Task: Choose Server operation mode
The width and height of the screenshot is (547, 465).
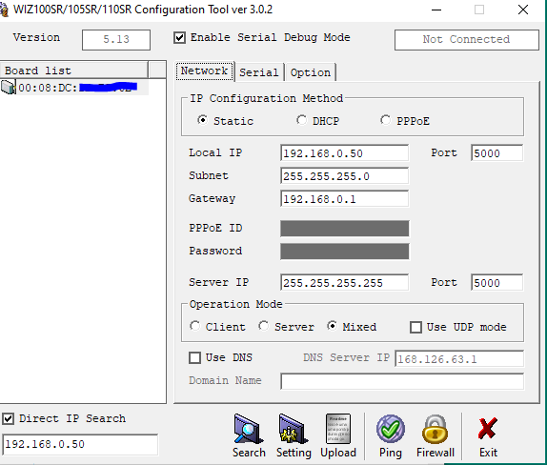Action: point(263,326)
